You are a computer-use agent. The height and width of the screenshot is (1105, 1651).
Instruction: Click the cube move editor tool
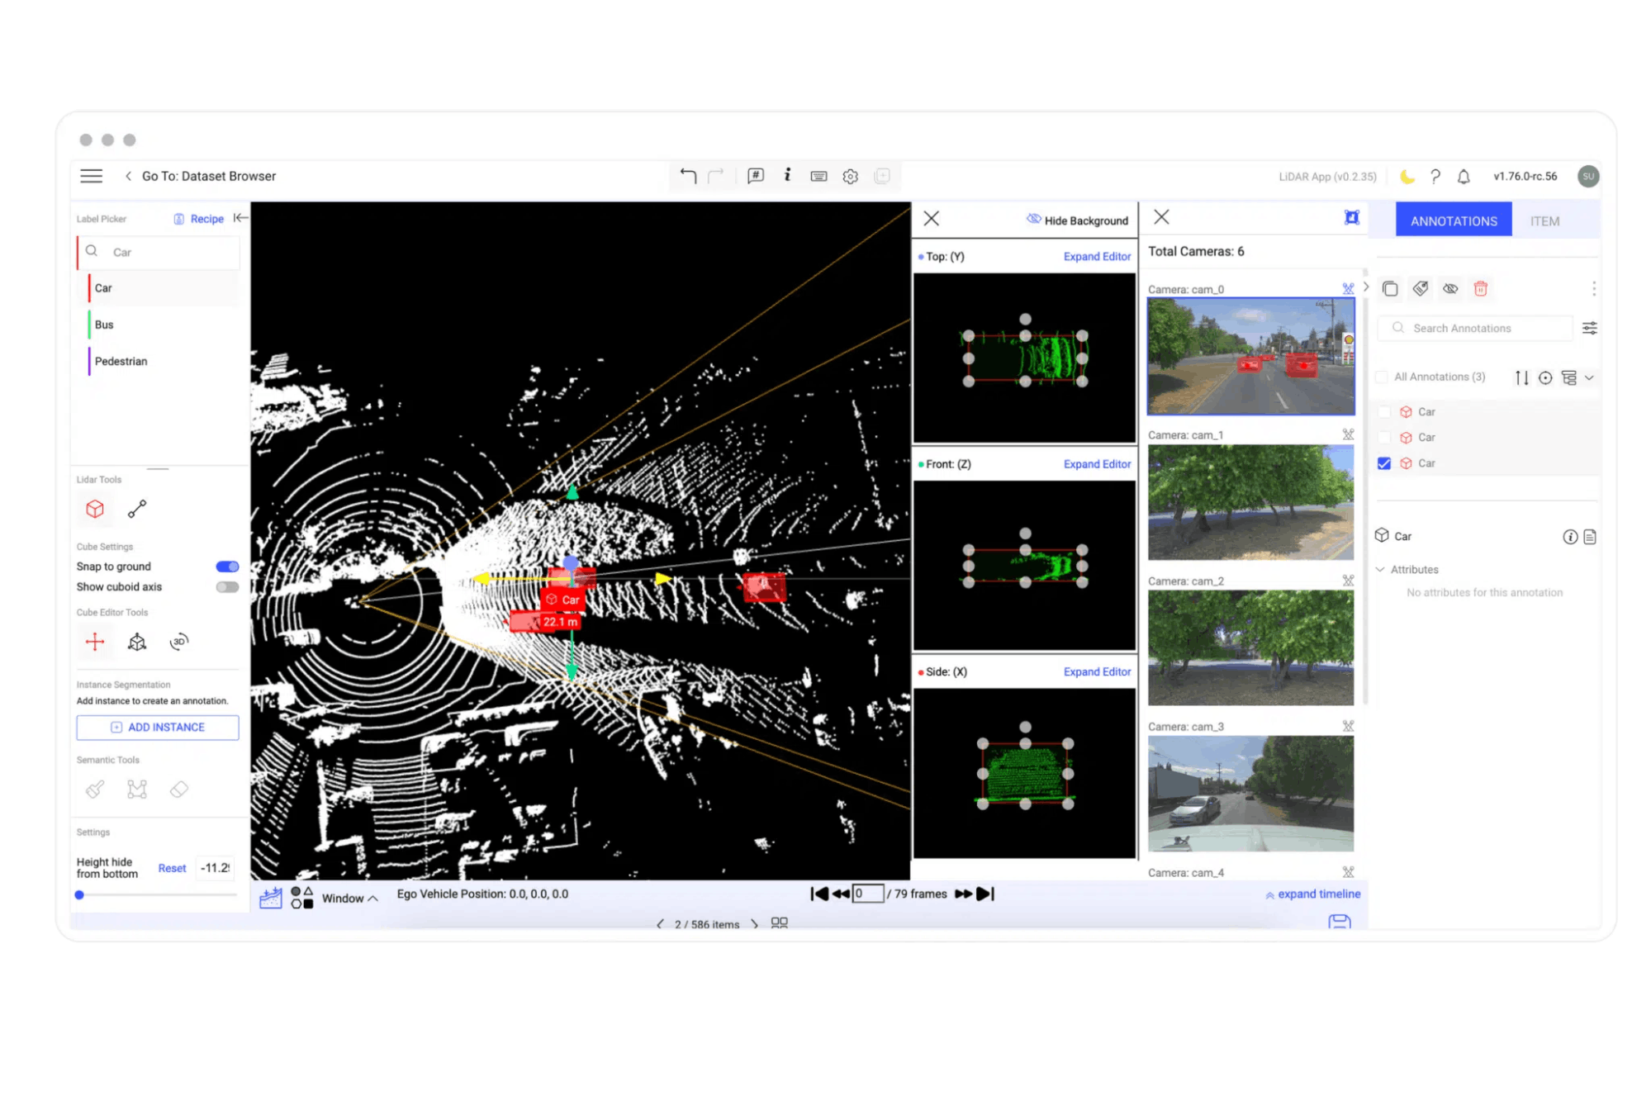point(95,642)
